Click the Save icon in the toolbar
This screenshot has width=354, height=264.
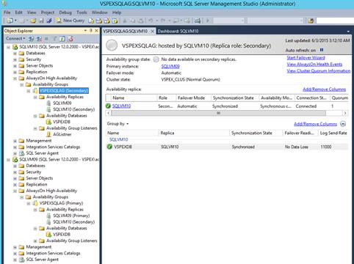point(41,21)
